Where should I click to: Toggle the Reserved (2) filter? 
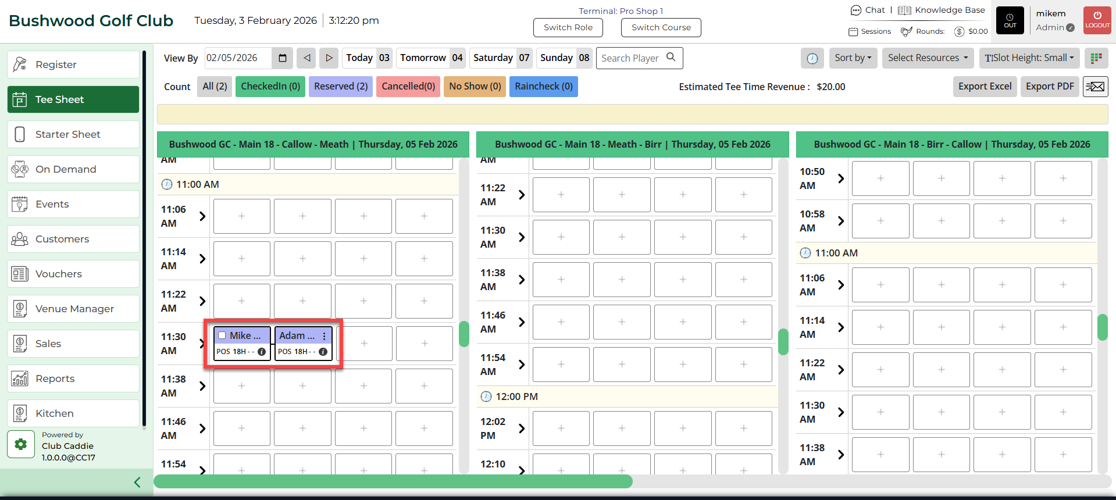pos(341,87)
